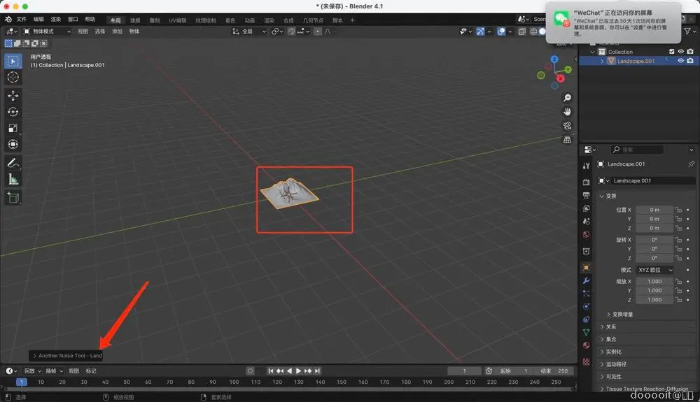Collapse the Collection in outliner
Screen dimensions: 700x402
pos(592,52)
